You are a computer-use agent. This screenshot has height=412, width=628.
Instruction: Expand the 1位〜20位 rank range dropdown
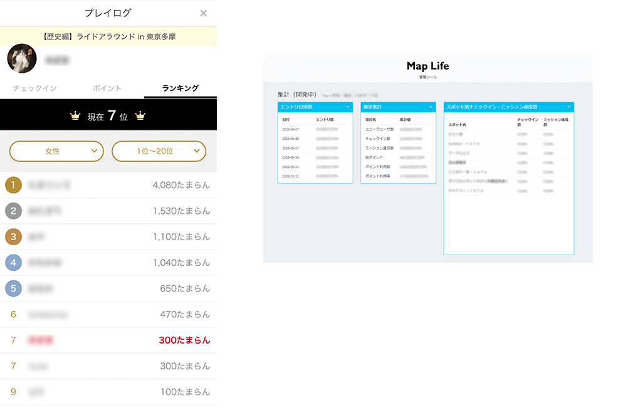coord(159,151)
